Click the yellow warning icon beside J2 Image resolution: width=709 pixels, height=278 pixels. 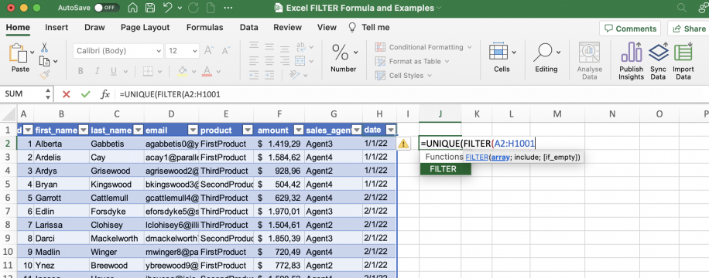[403, 144]
